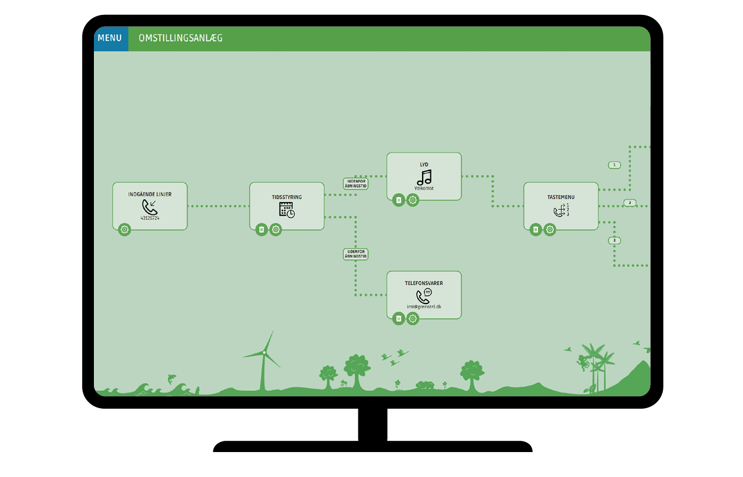Click trash icon on Lyd node
This screenshot has height=477, width=743.
[399, 200]
